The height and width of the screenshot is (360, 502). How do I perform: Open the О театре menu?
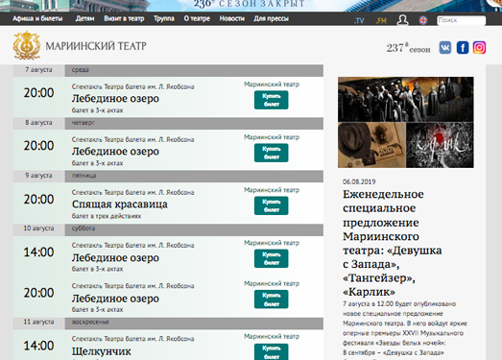(x=197, y=18)
